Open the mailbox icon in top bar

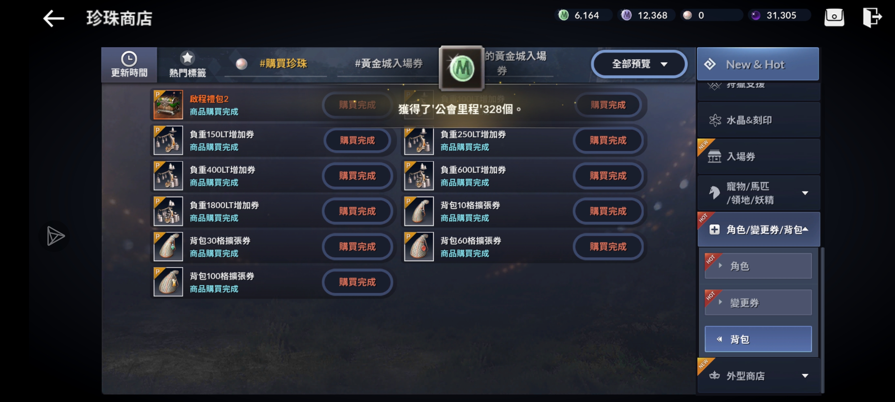point(834,17)
